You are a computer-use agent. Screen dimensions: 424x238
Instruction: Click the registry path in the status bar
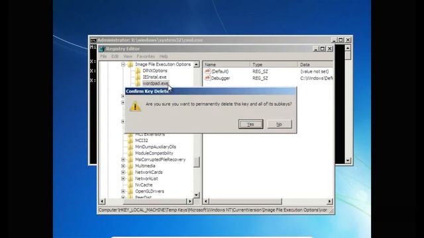coord(213,210)
